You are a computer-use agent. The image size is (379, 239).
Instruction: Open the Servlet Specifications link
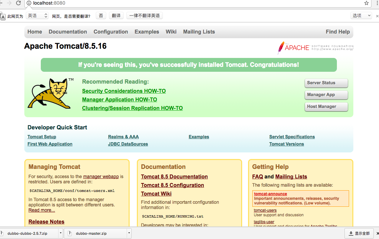point(292,137)
